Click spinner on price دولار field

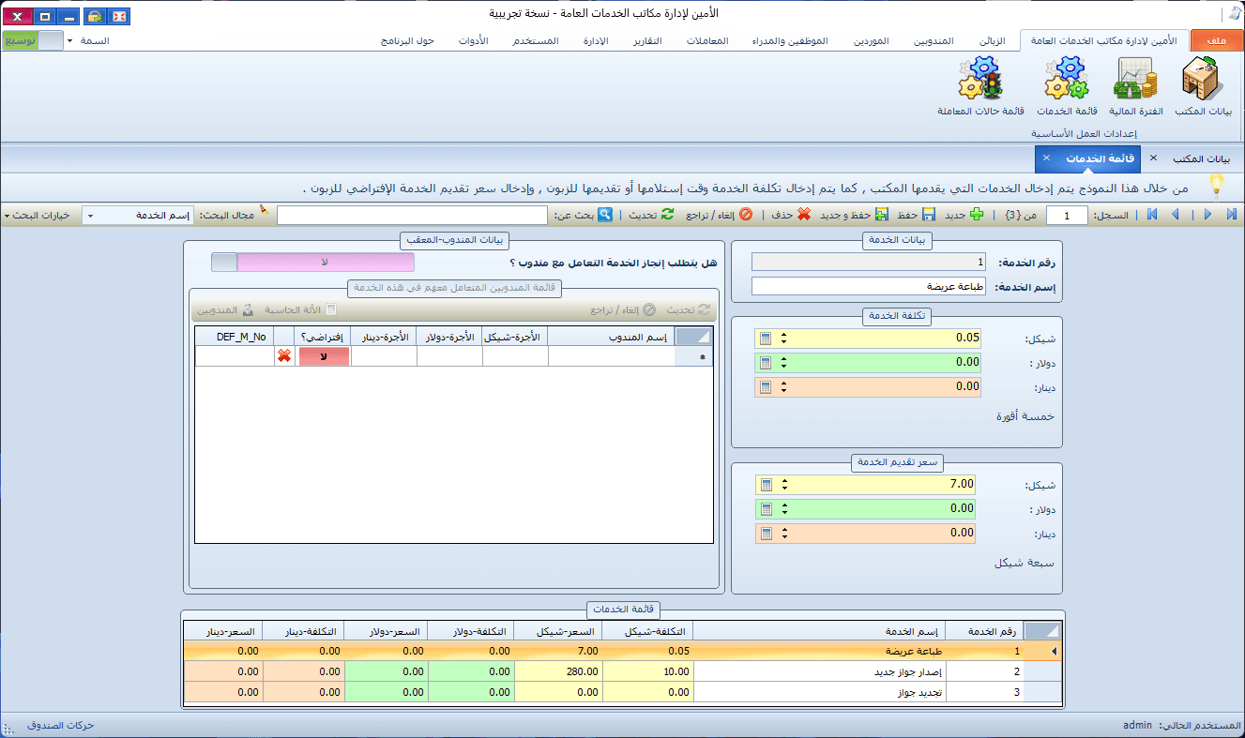coord(784,508)
